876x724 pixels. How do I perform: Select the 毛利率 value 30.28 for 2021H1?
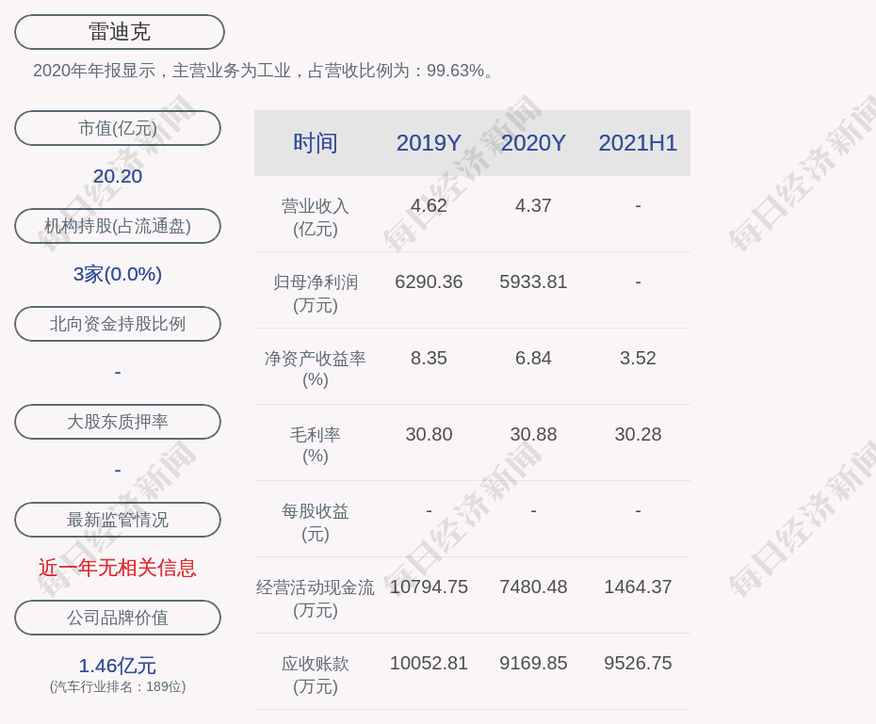pyautogui.click(x=638, y=434)
